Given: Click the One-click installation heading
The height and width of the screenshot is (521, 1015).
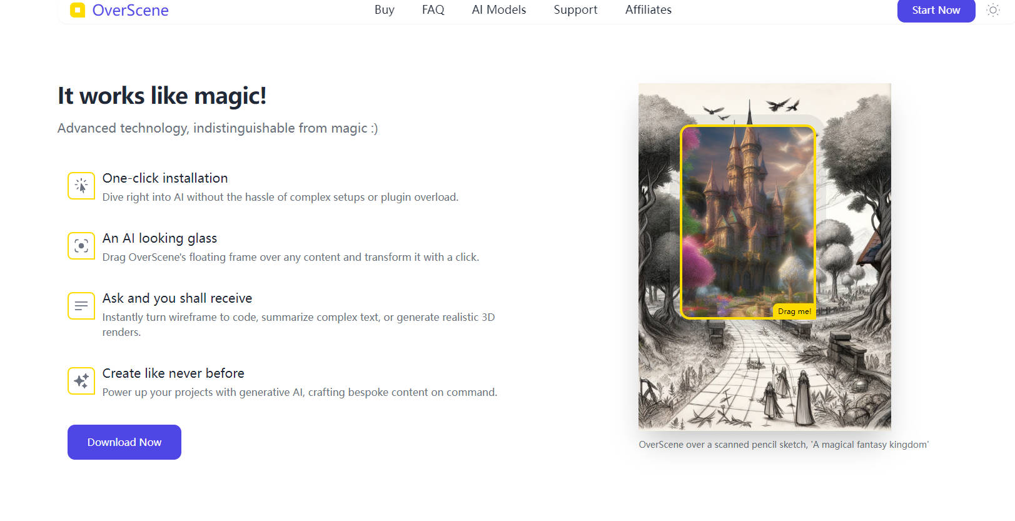Looking at the screenshot, I should [x=165, y=178].
